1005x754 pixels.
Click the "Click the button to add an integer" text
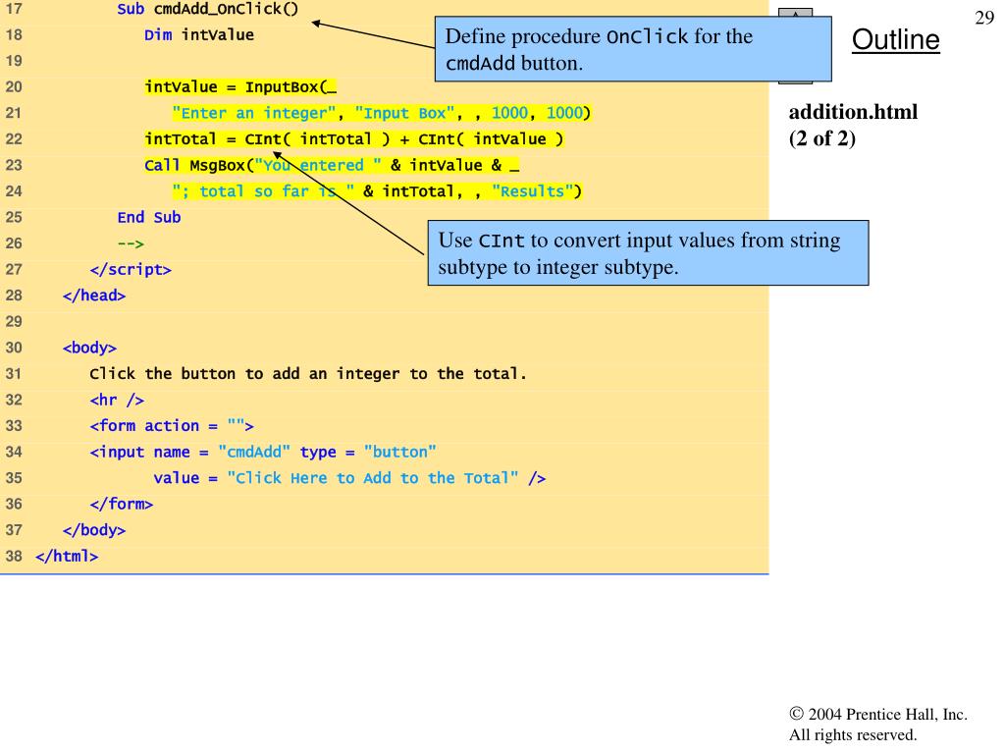307,374
